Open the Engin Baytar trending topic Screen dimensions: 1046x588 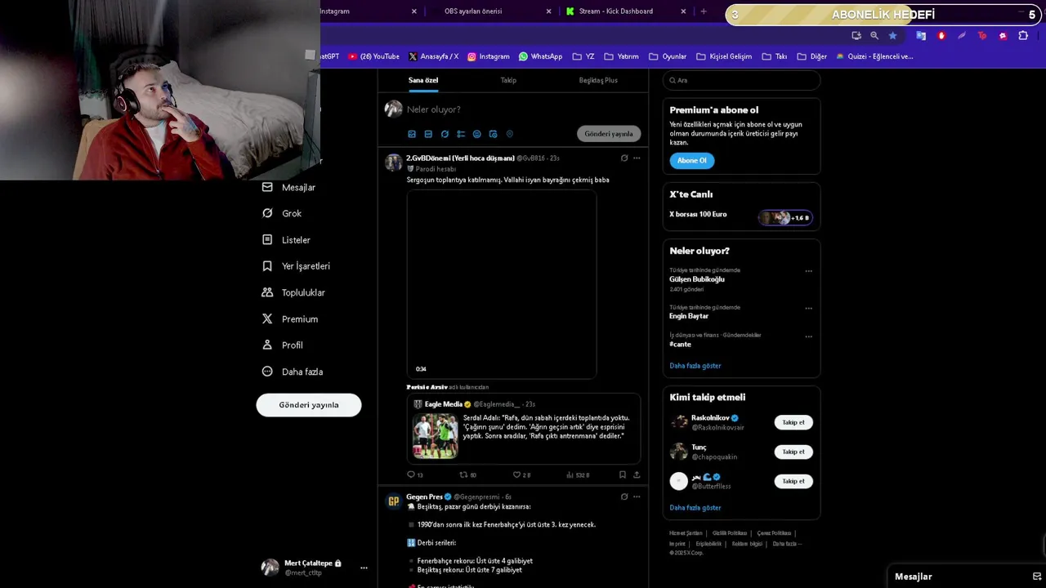point(689,316)
